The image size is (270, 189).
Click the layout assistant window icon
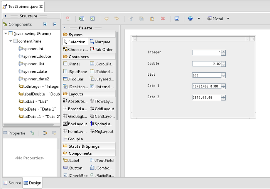(177, 19)
